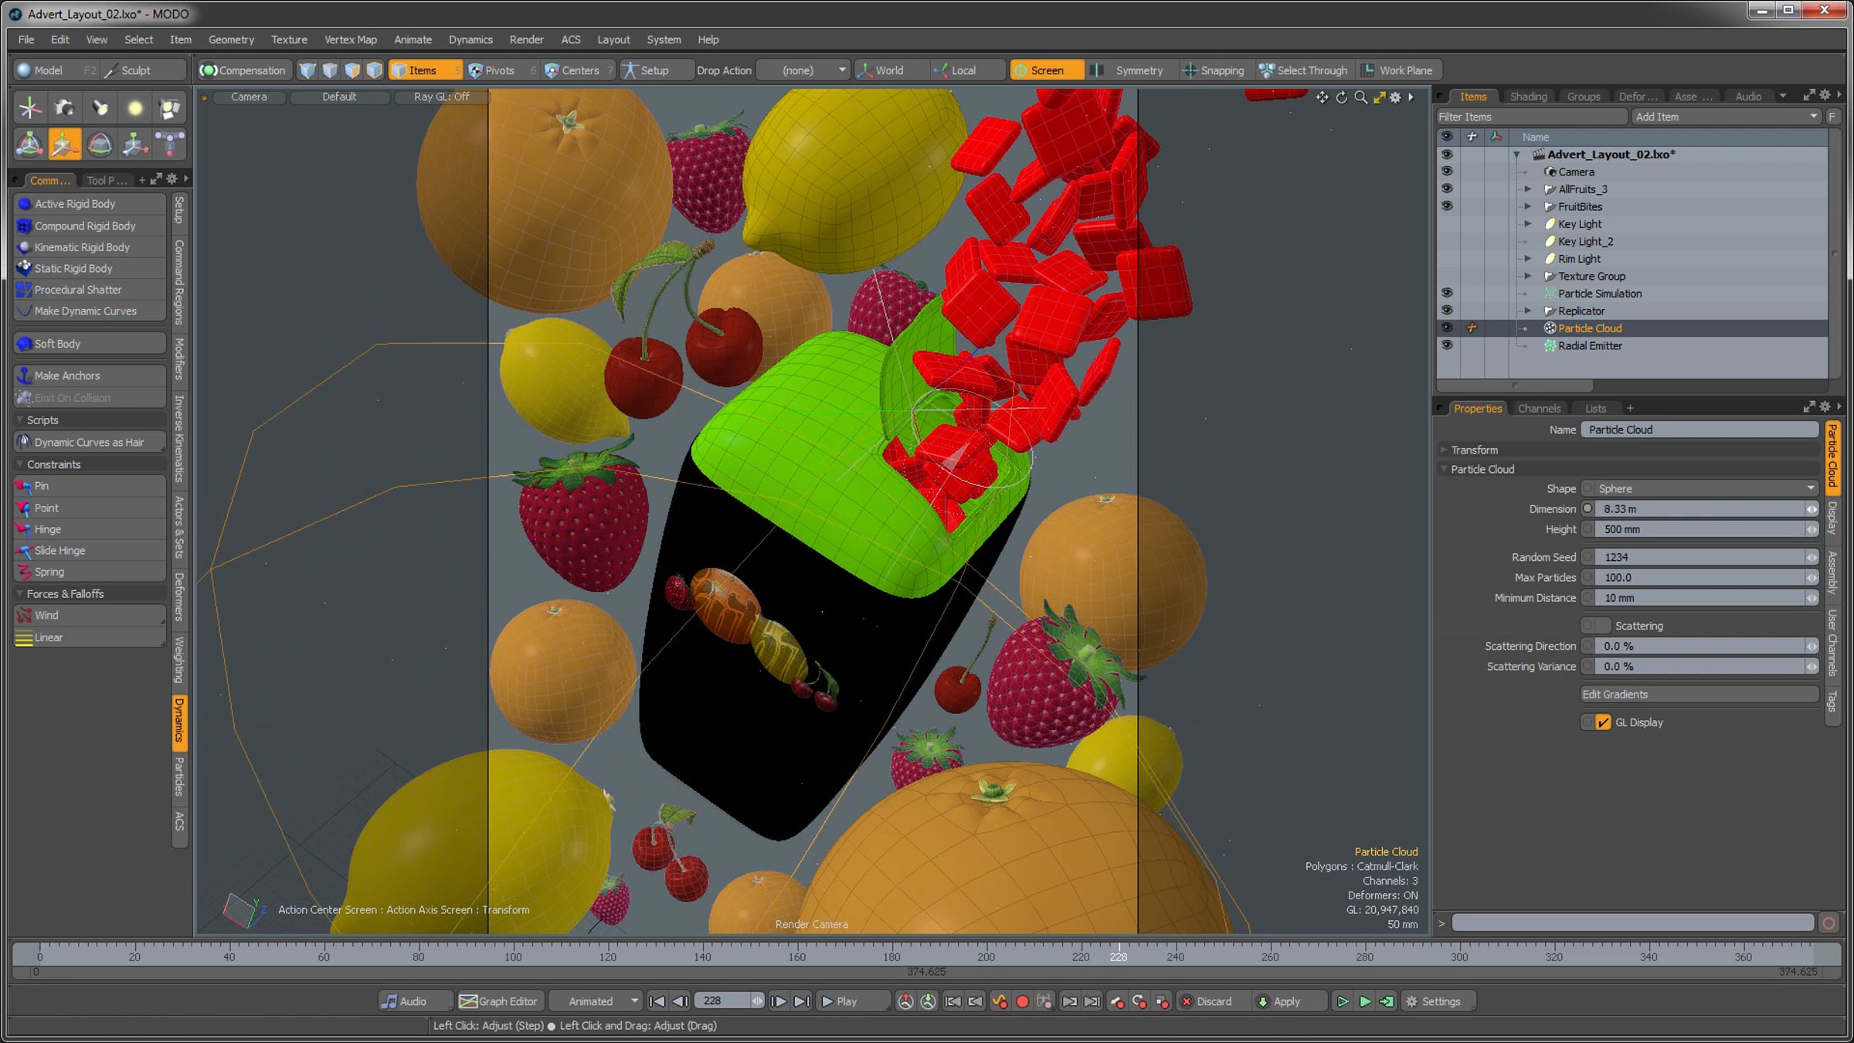Open the Graph Editor

[x=499, y=1001]
